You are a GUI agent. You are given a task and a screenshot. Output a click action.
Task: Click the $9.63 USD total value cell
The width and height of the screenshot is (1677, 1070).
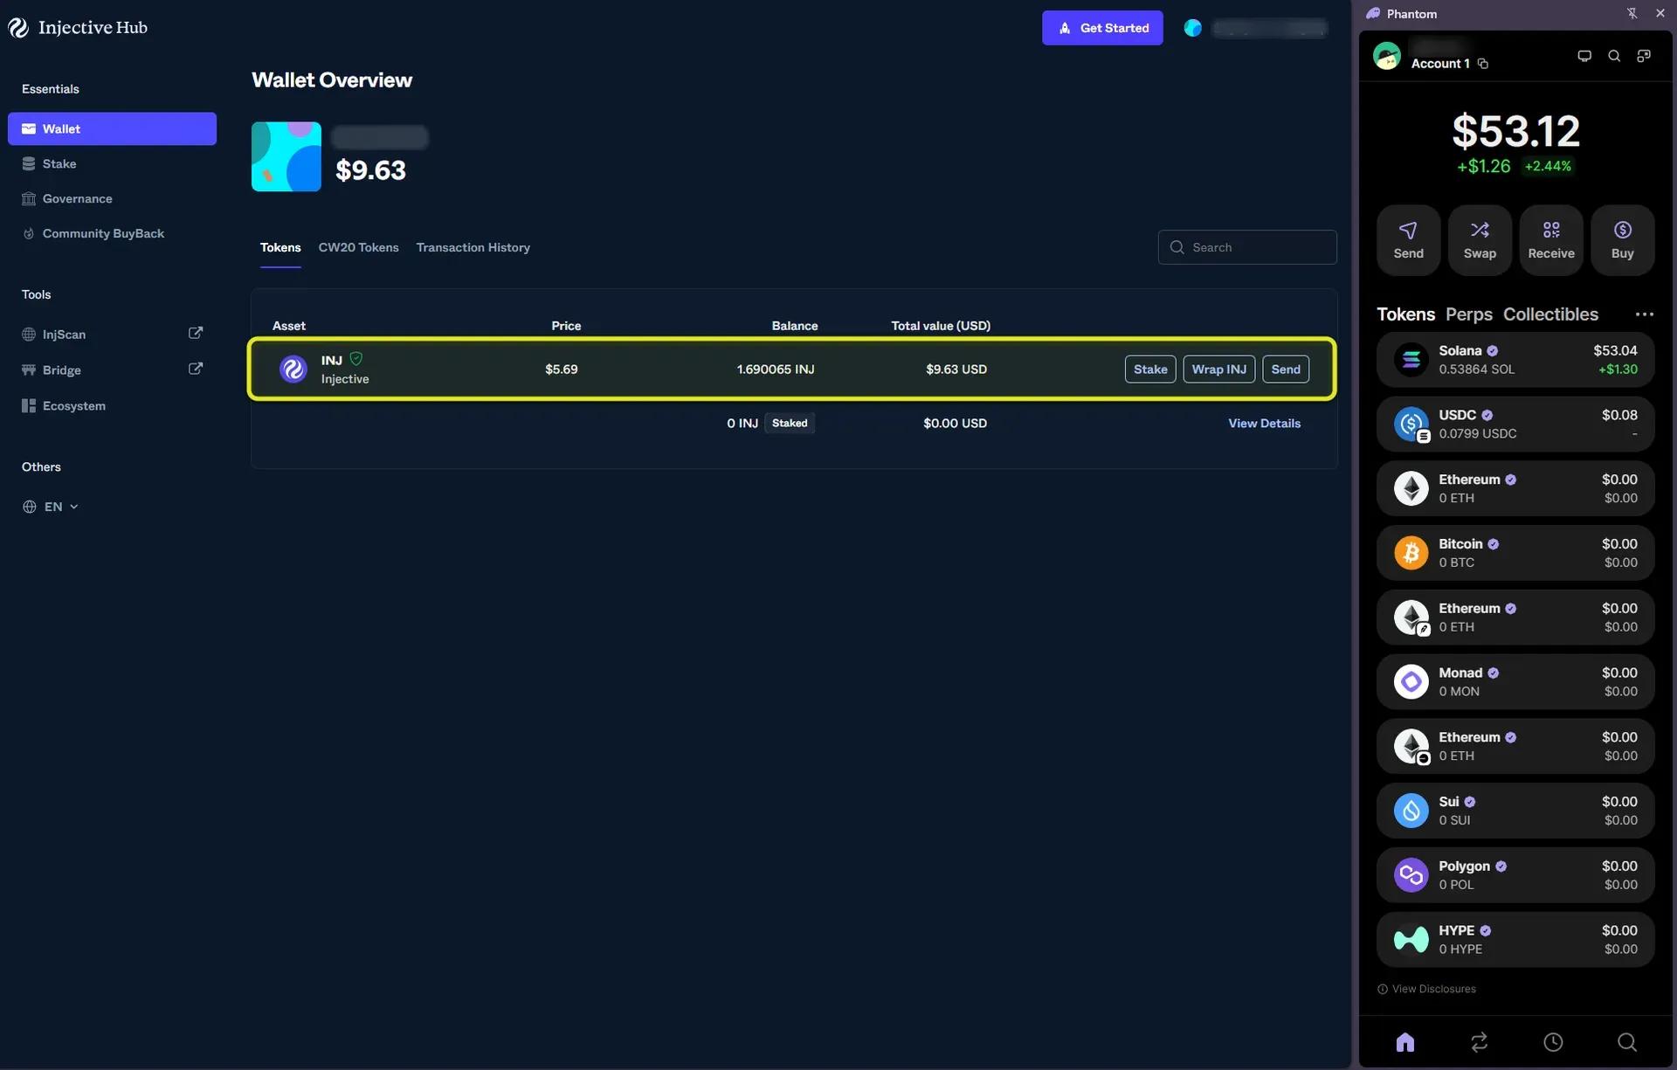point(956,369)
